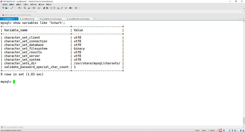The height and width of the screenshot is (132, 245).
Task: Switch to tab 4 root@master:/usr/hive
Action: [x=80, y=19]
